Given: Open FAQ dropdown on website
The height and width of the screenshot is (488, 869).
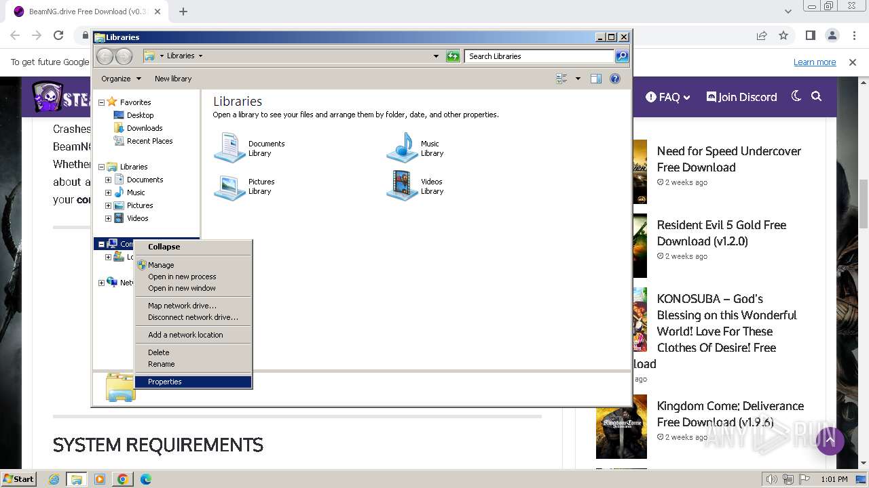Looking at the screenshot, I should 668,97.
